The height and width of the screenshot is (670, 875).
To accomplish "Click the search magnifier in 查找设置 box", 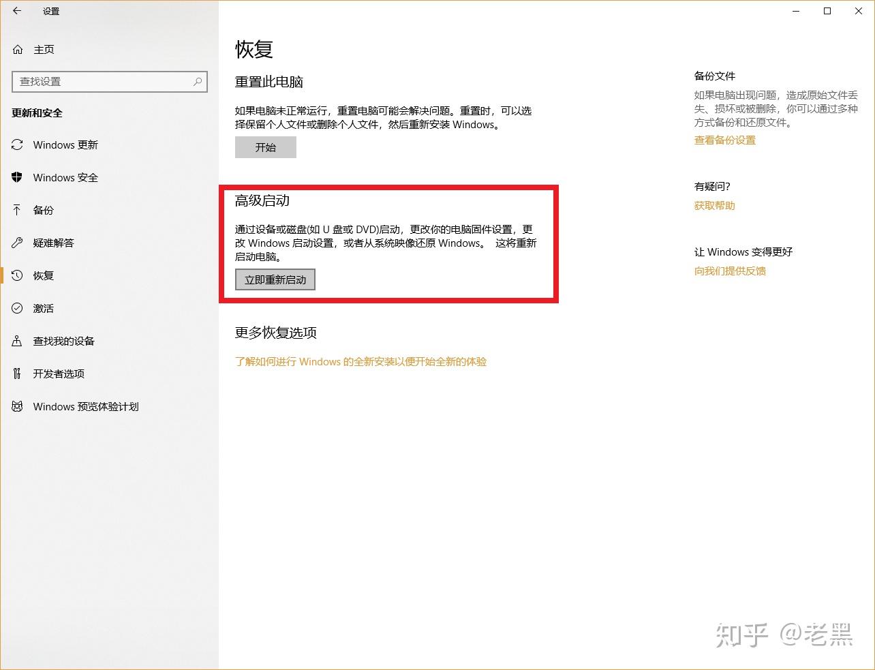I will [x=198, y=81].
